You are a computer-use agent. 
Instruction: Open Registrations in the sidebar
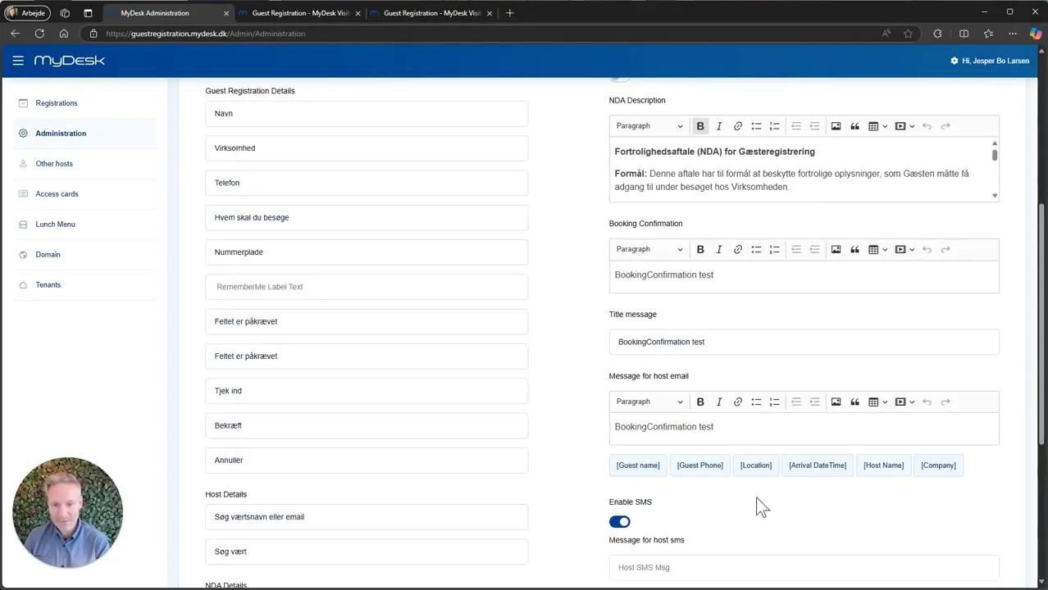[x=57, y=103]
